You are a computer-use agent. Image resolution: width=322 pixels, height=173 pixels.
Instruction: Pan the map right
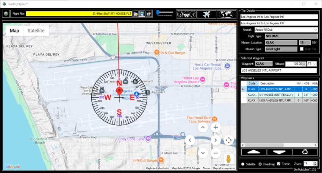tap(216, 140)
